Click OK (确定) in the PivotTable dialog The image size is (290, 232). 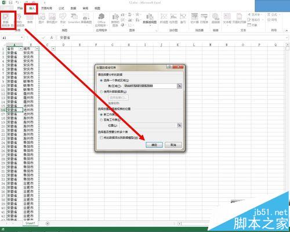tap(154, 145)
